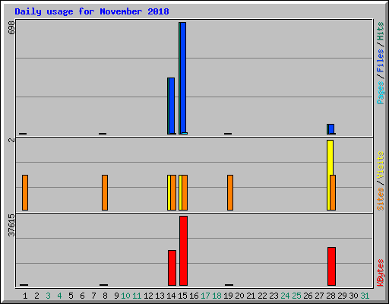This screenshot has height=304, width=389.
Task: Click the orange Sites bar for day 28
Action: pos(333,192)
